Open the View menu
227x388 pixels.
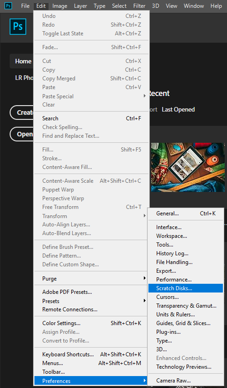point(171,6)
